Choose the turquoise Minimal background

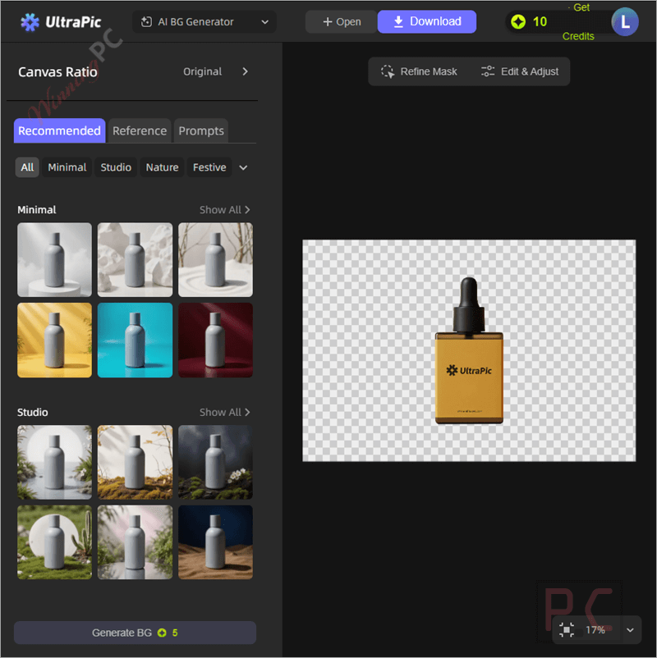[x=135, y=340]
